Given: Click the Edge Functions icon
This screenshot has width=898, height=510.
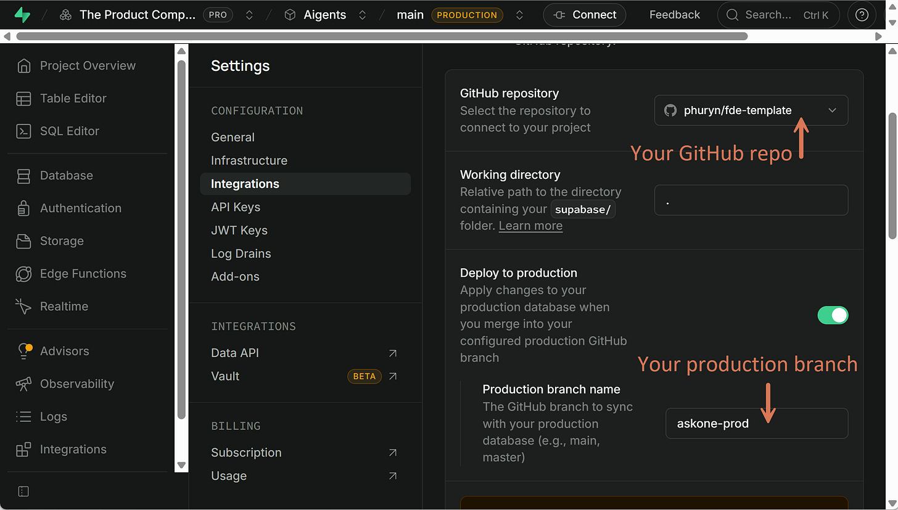Looking at the screenshot, I should point(23,274).
